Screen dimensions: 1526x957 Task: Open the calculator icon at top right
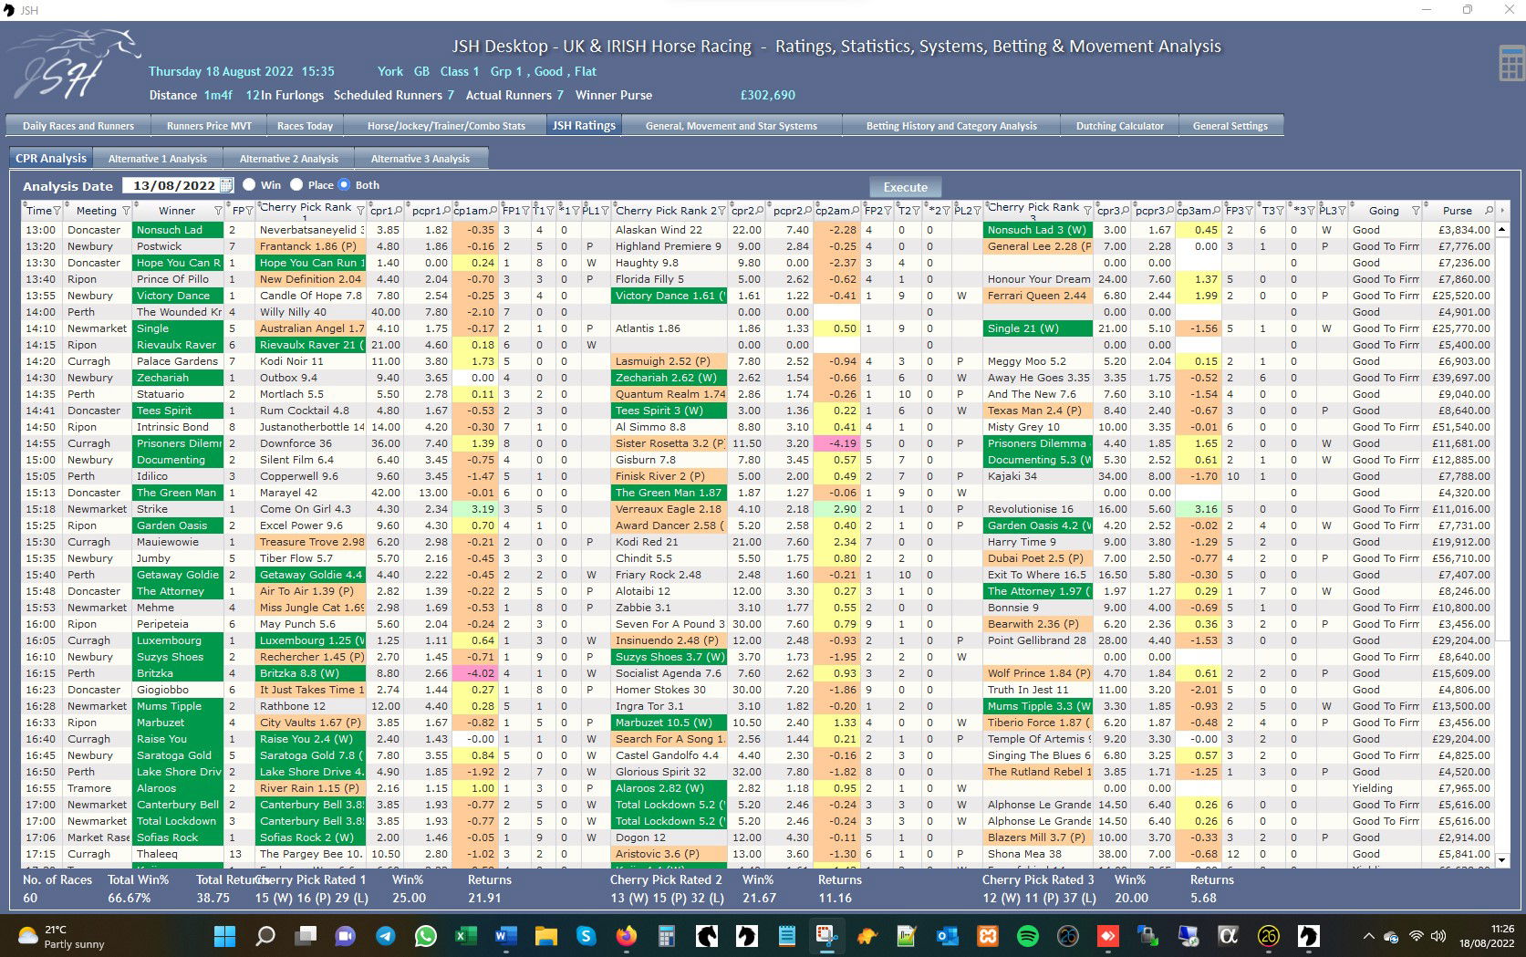1511,63
